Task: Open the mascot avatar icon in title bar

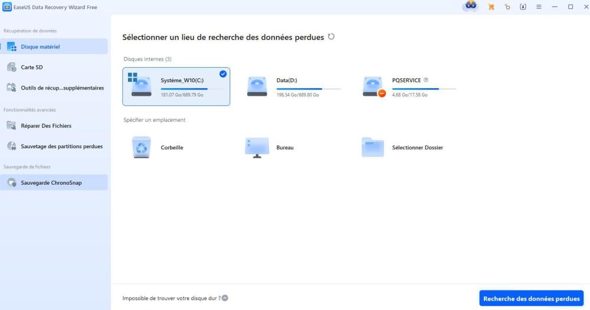Action: coord(471,6)
